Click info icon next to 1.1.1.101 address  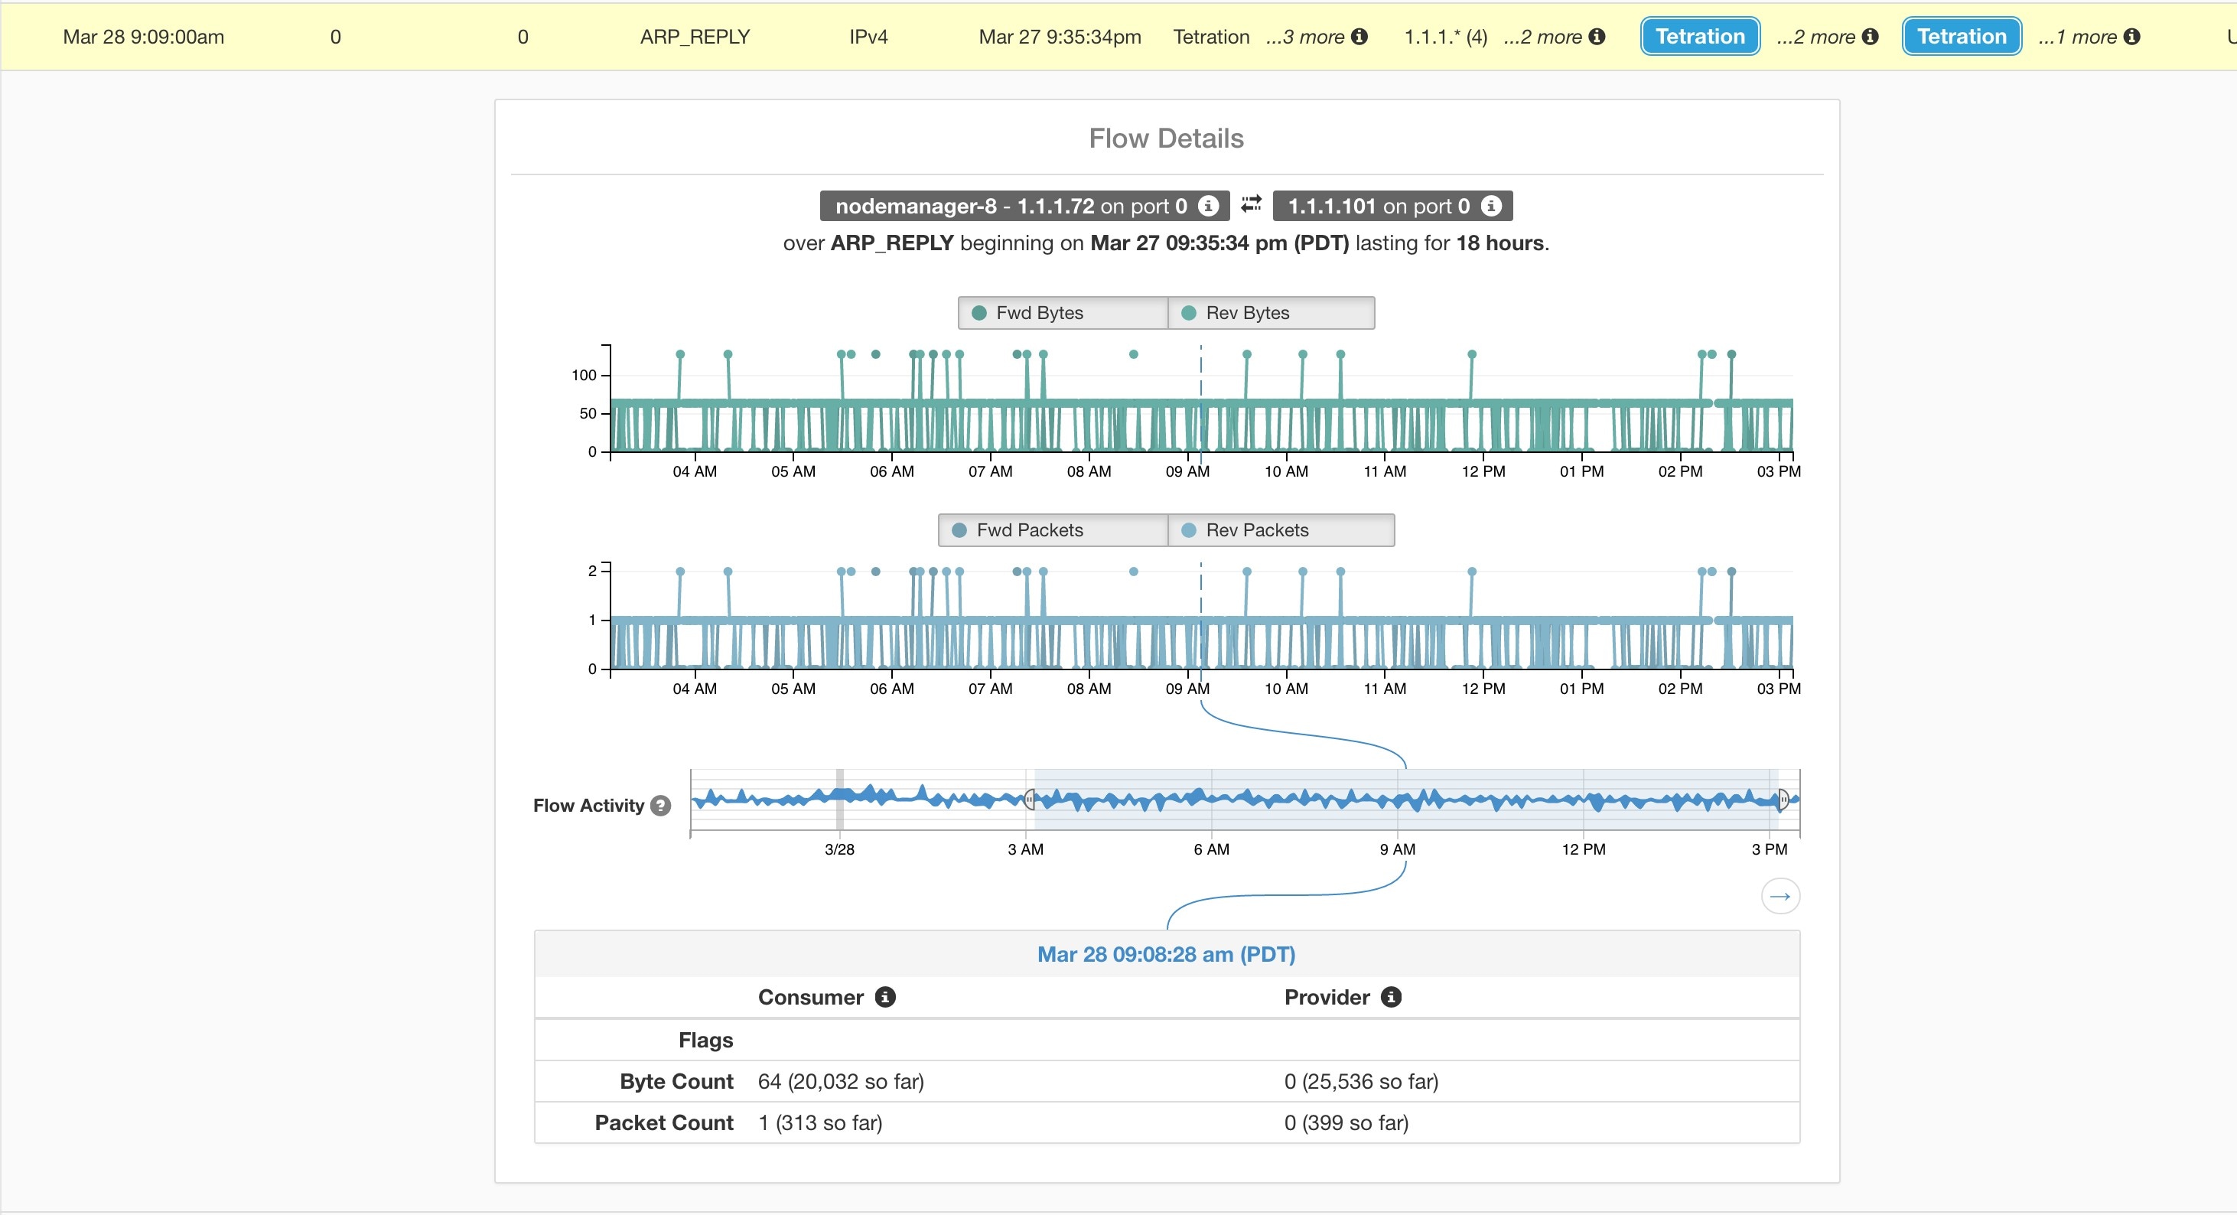(x=1491, y=206)
